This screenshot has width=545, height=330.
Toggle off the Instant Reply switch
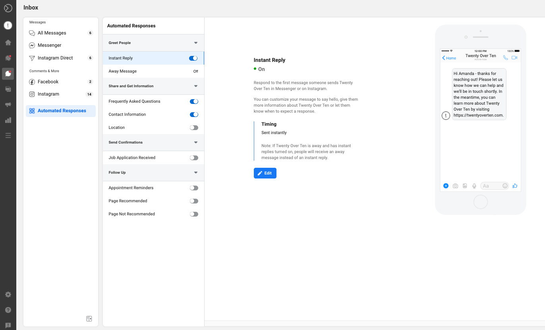pos(193,58)
